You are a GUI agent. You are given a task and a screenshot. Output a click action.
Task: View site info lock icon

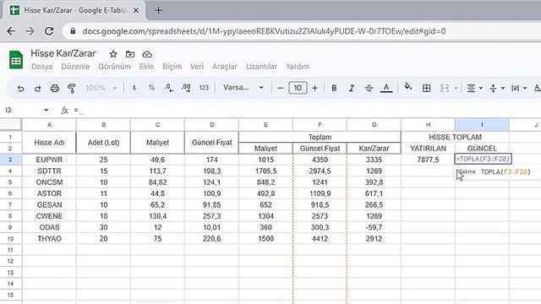(x=73, y=31)
